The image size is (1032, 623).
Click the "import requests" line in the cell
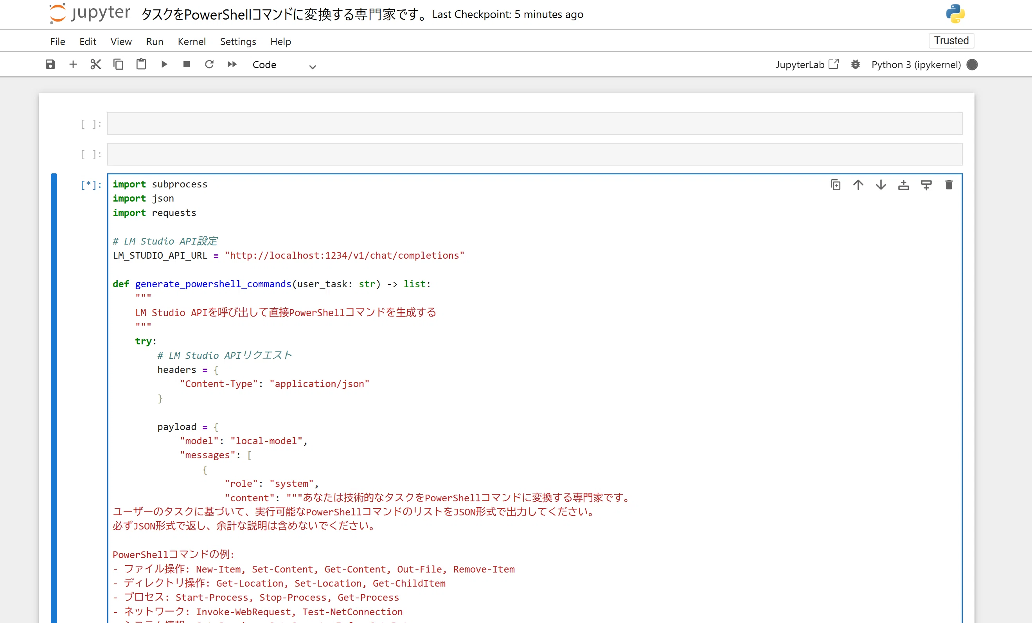tap(154, 213)
